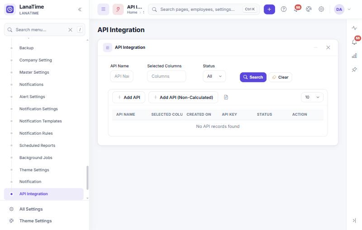Click the slash shortcut badge in menu search
The width and height of the screenshot is (362, 230).
80,30
